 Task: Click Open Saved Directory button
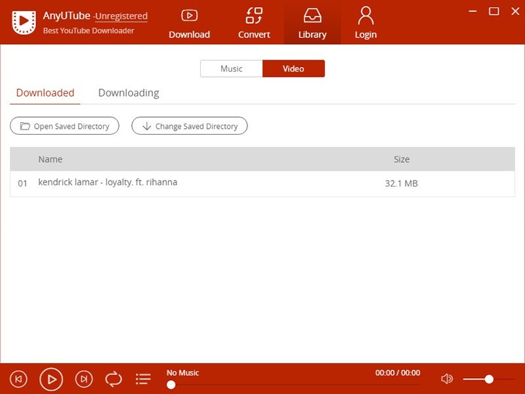(x=64, y=126)
